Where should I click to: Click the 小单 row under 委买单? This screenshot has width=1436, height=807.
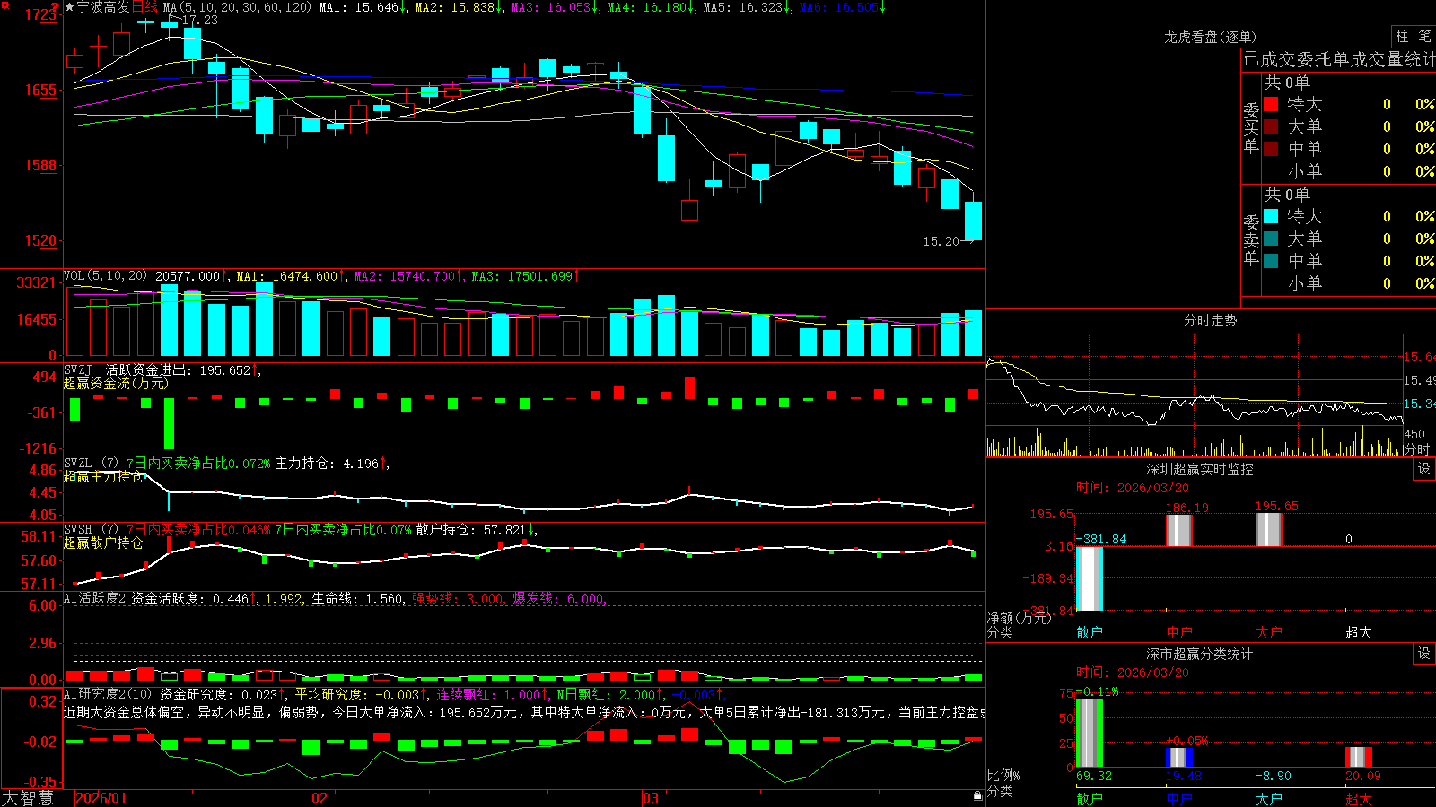1348,171
